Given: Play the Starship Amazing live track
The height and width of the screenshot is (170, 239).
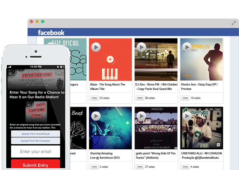Looking at the screenshot, I should point(96,116).
